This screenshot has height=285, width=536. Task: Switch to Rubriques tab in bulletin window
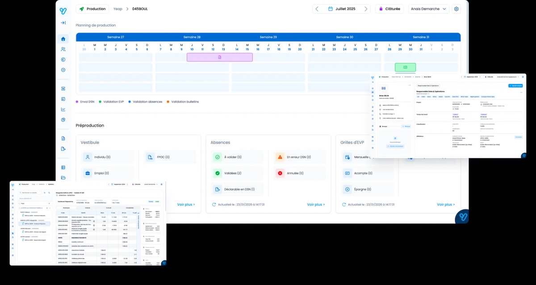[66, 208]
